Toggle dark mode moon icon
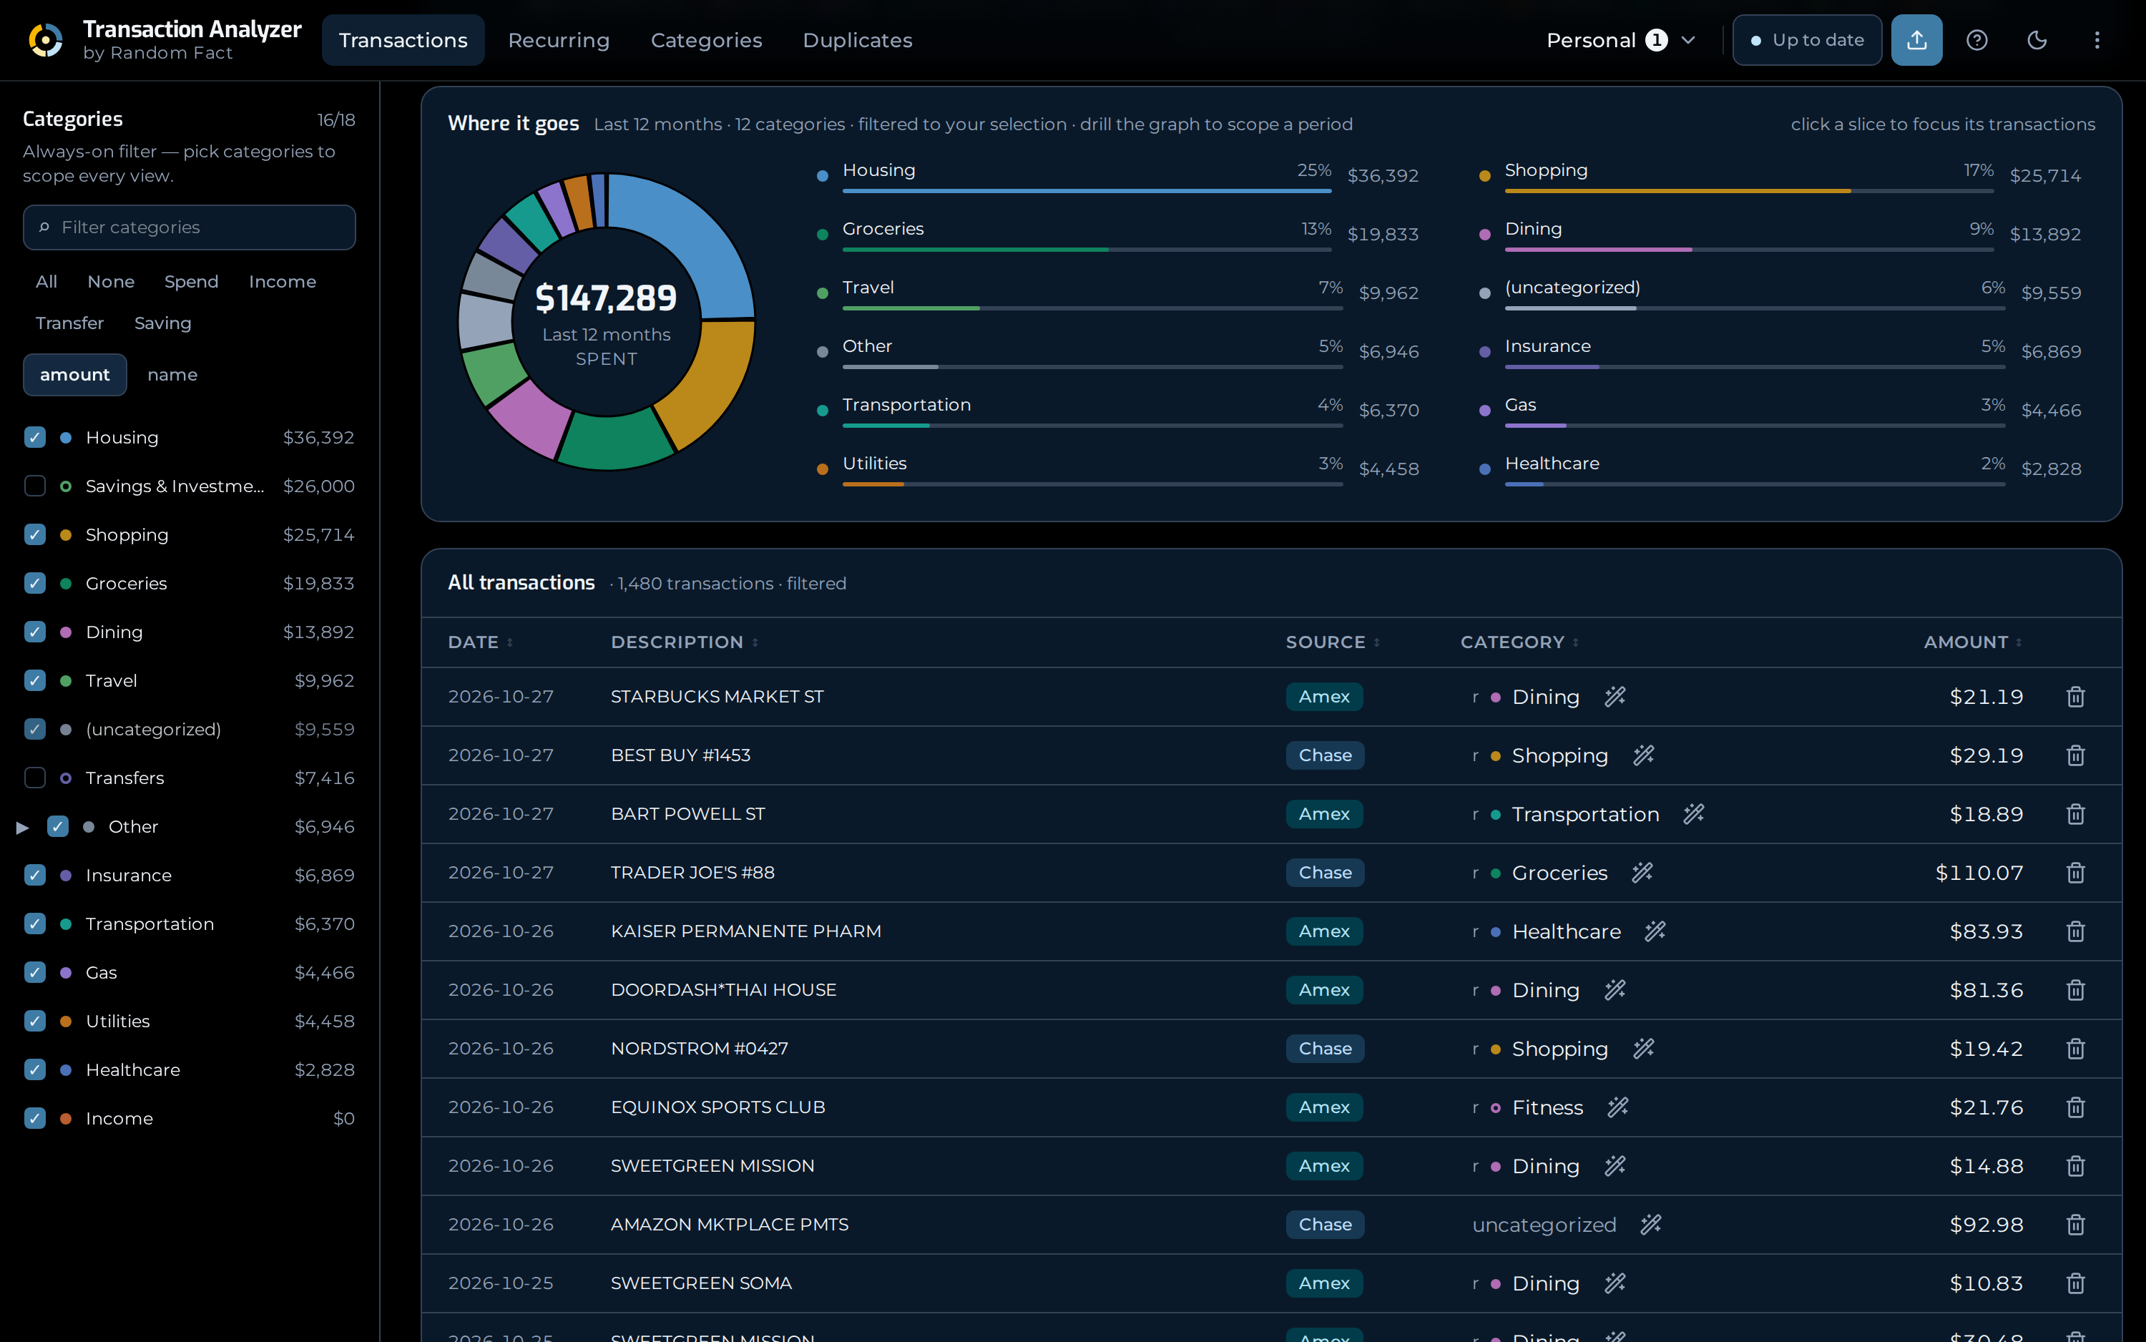2146x1342 pixels. click(2037, 40)
